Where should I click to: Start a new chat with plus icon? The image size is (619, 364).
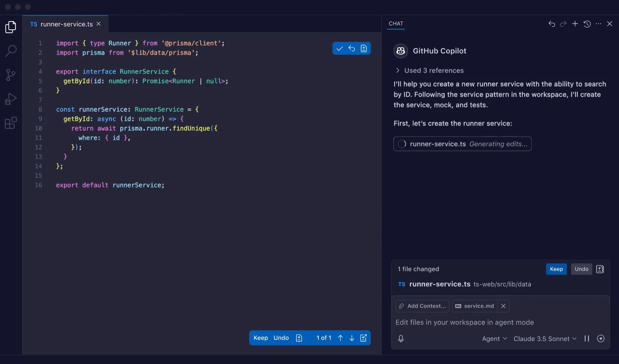tap(575, 24)
